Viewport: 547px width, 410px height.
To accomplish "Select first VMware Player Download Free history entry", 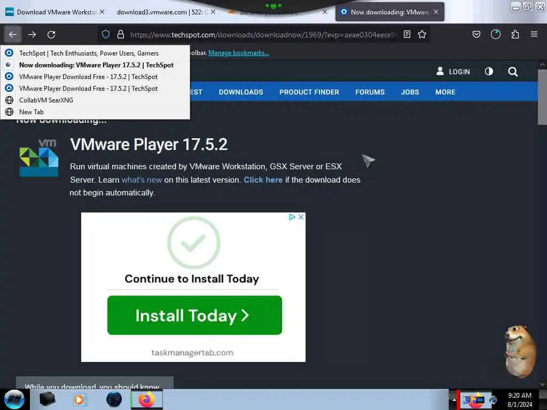I will (95, 77).
